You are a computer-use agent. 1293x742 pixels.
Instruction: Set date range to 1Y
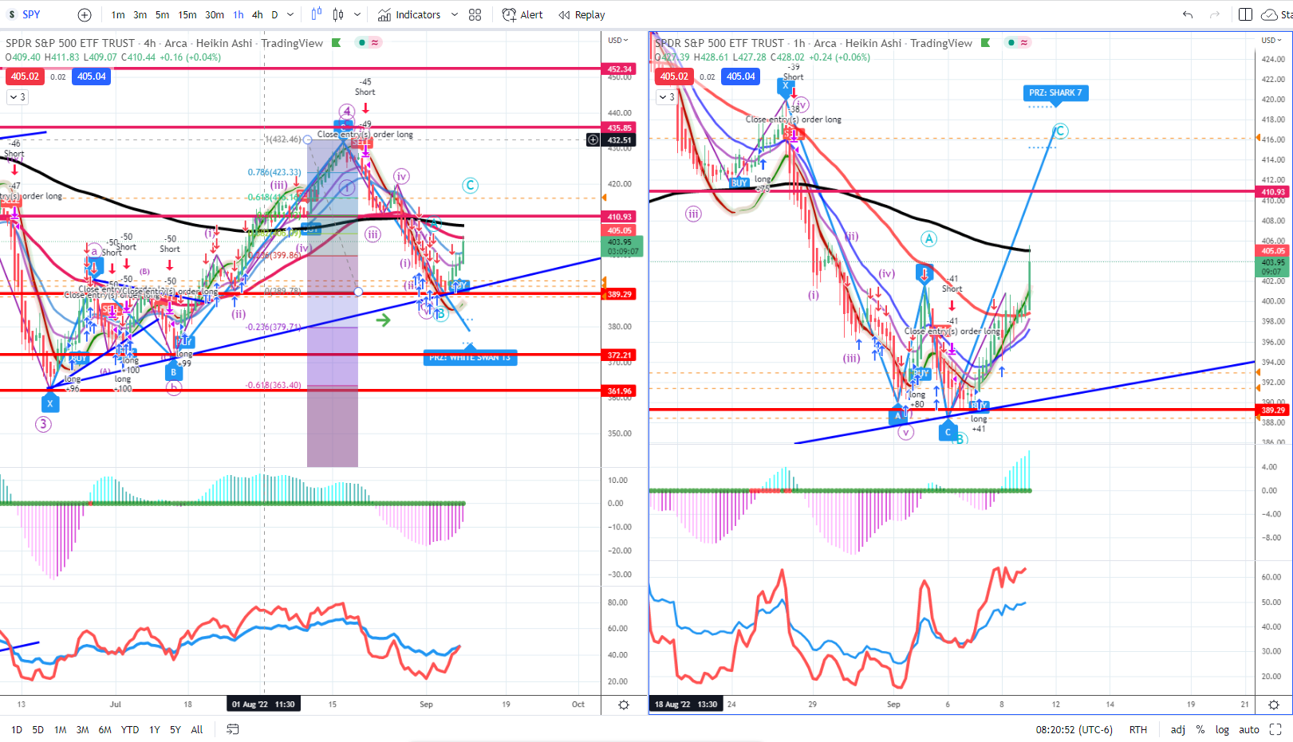(155, 729)
